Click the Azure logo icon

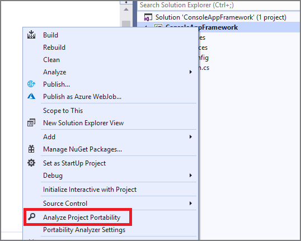31,96
